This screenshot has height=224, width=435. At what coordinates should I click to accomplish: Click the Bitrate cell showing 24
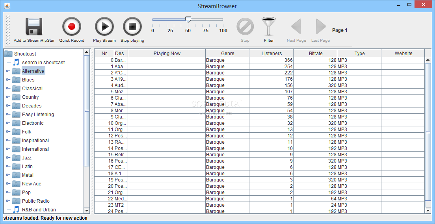tap(316, 205)
